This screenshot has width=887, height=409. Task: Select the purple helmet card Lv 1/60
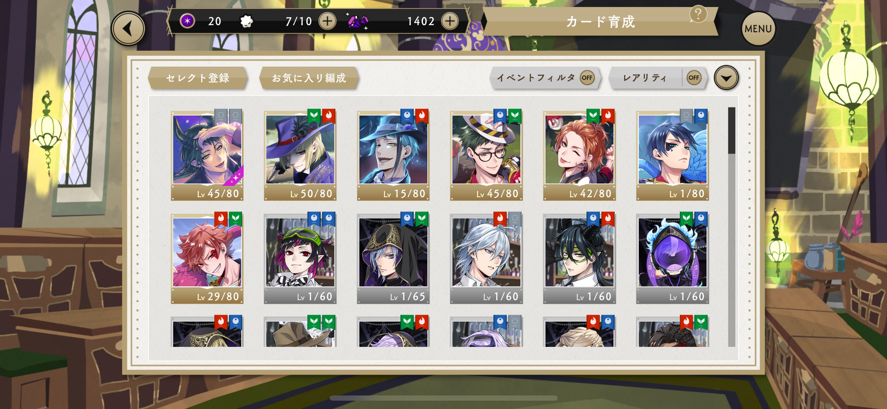(x=672, y=259)
